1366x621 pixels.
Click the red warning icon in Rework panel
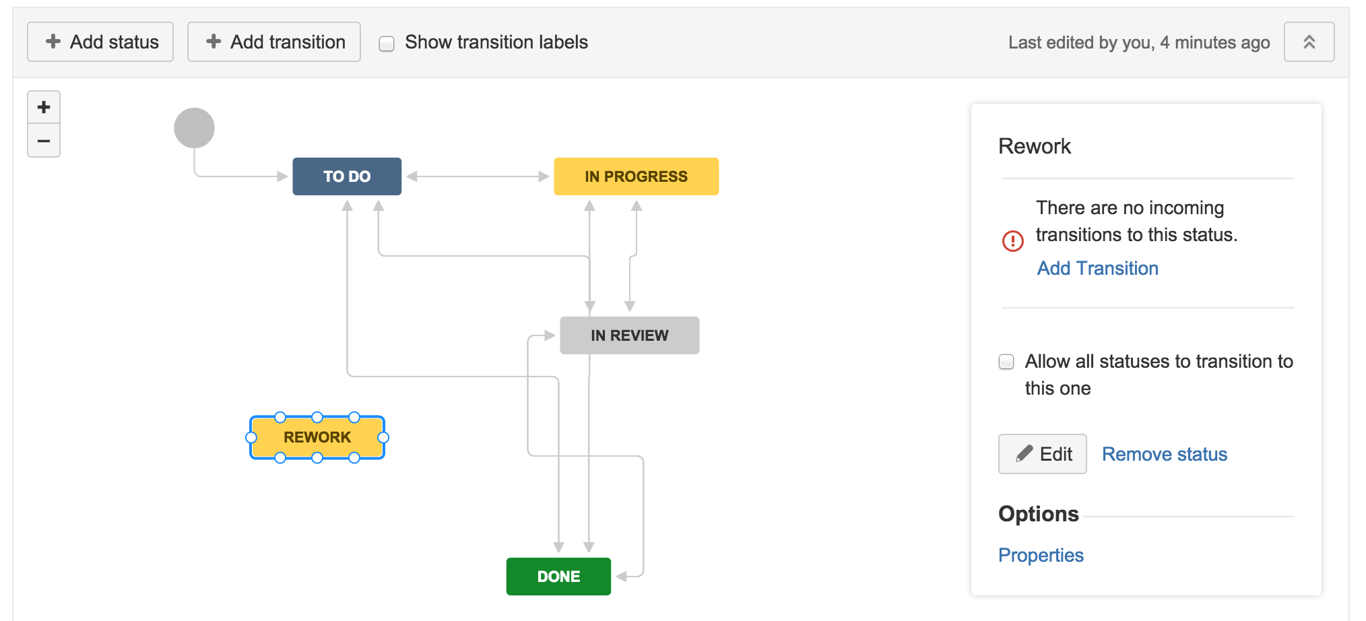[x=1012, y=240]
